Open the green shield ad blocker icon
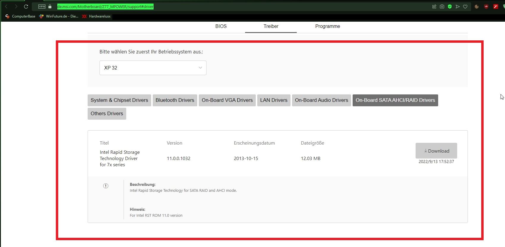Image resolution: width=505 pixels, height=247 pixels. point(450,7)
